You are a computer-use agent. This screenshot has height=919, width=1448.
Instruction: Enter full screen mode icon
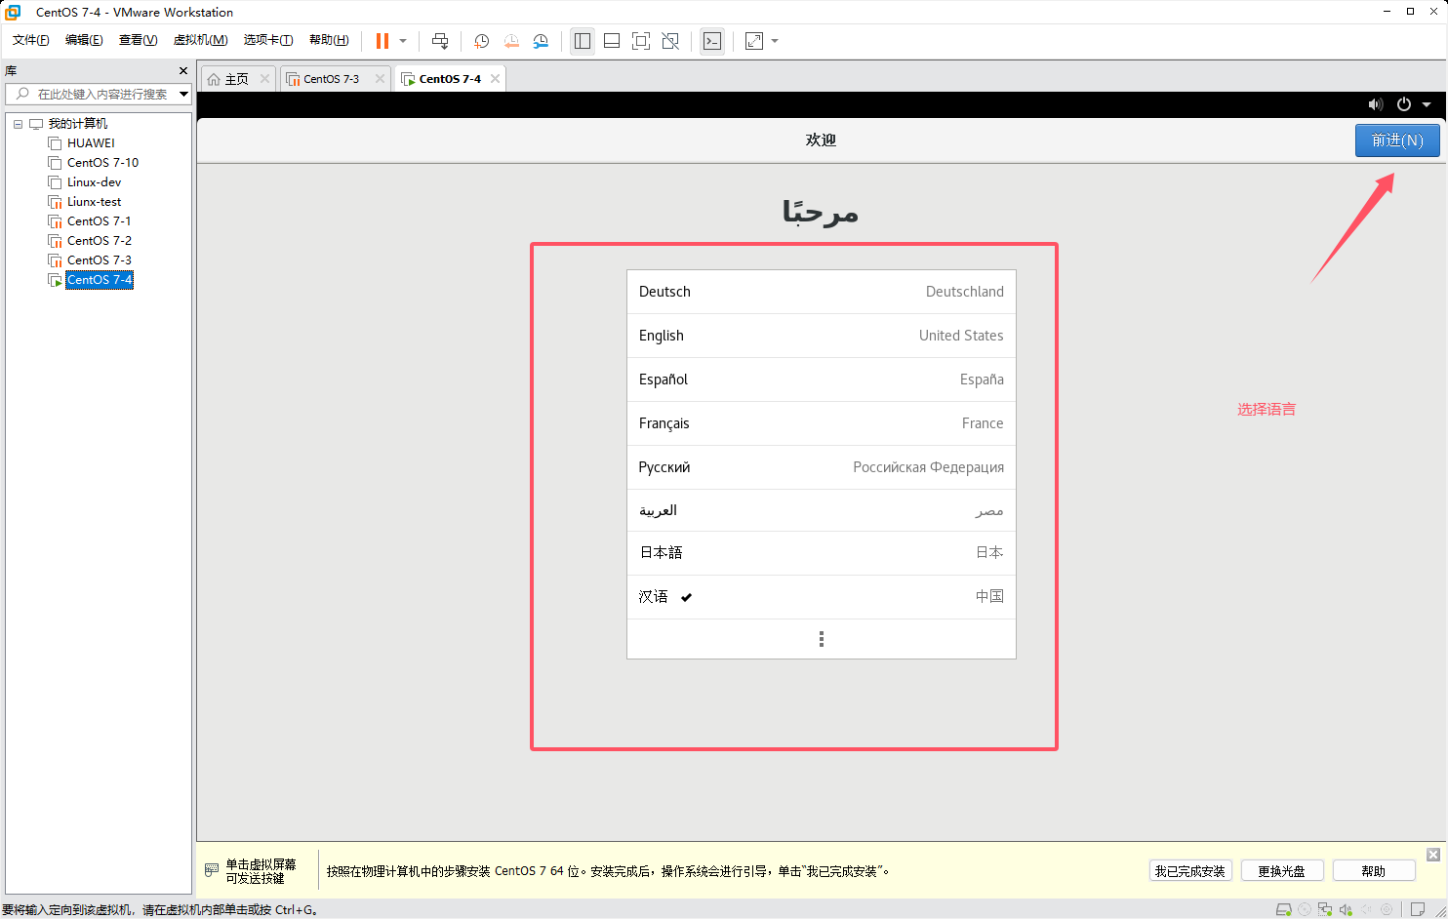[641, 41]
